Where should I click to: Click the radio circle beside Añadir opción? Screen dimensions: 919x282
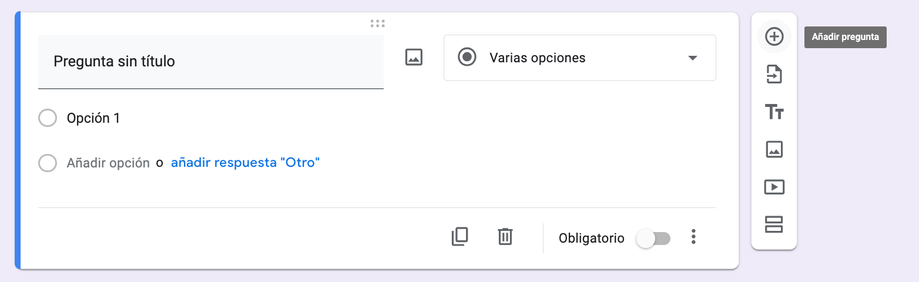pyautogui.click(x=48, y=163)
